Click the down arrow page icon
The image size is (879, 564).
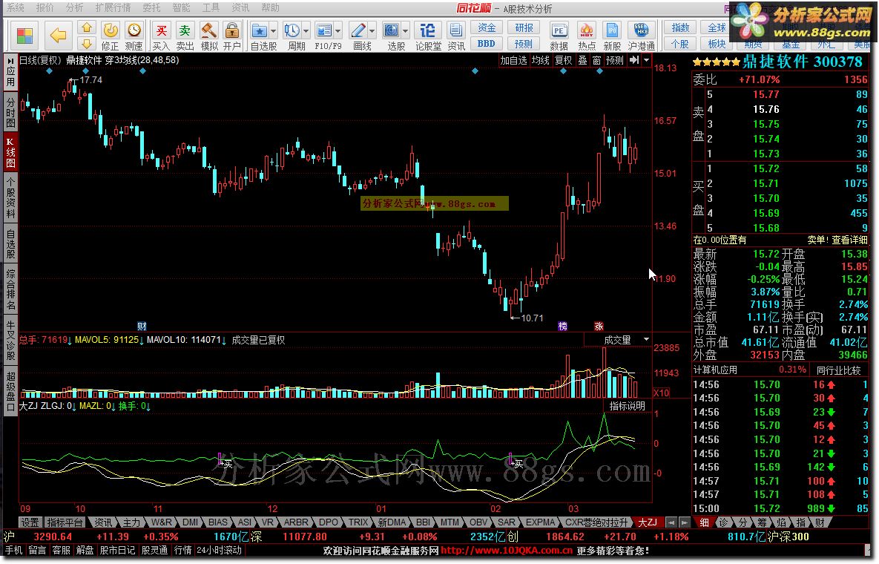coord(86,43)
